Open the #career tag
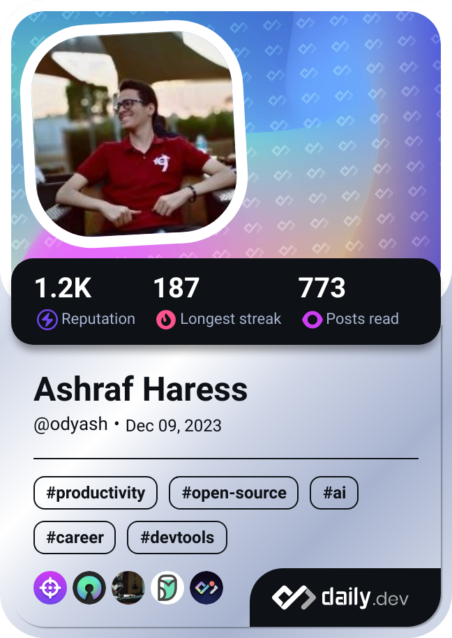Viewport: 452px width, 638px height. tap(75, 537)
